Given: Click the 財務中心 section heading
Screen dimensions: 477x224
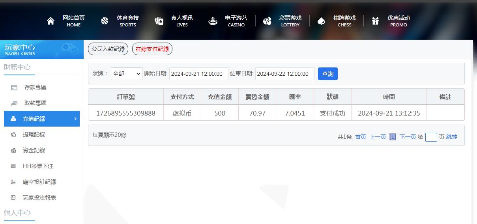Looking at the screenshot, I should (x=17, y=67).
